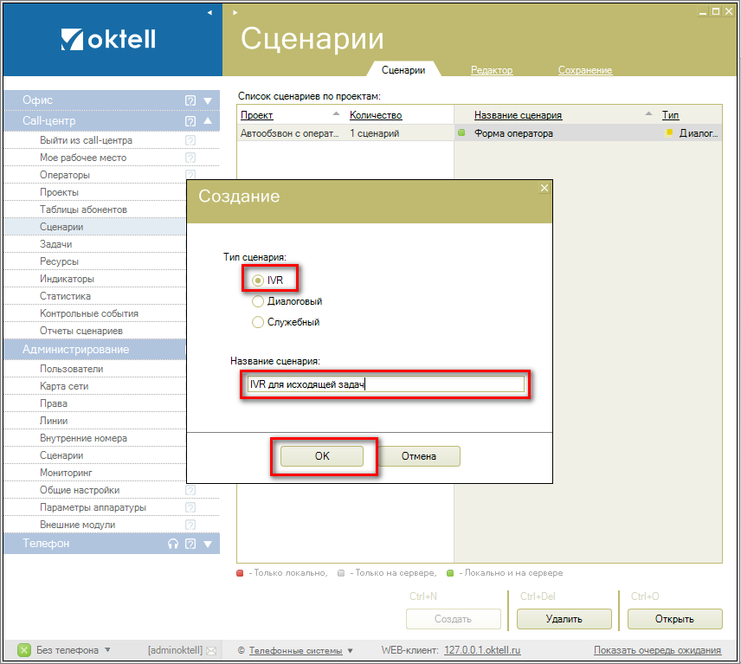The image size is (741, 664).
Task: Expand the Офис sidebar section
Action: (208, 100)
